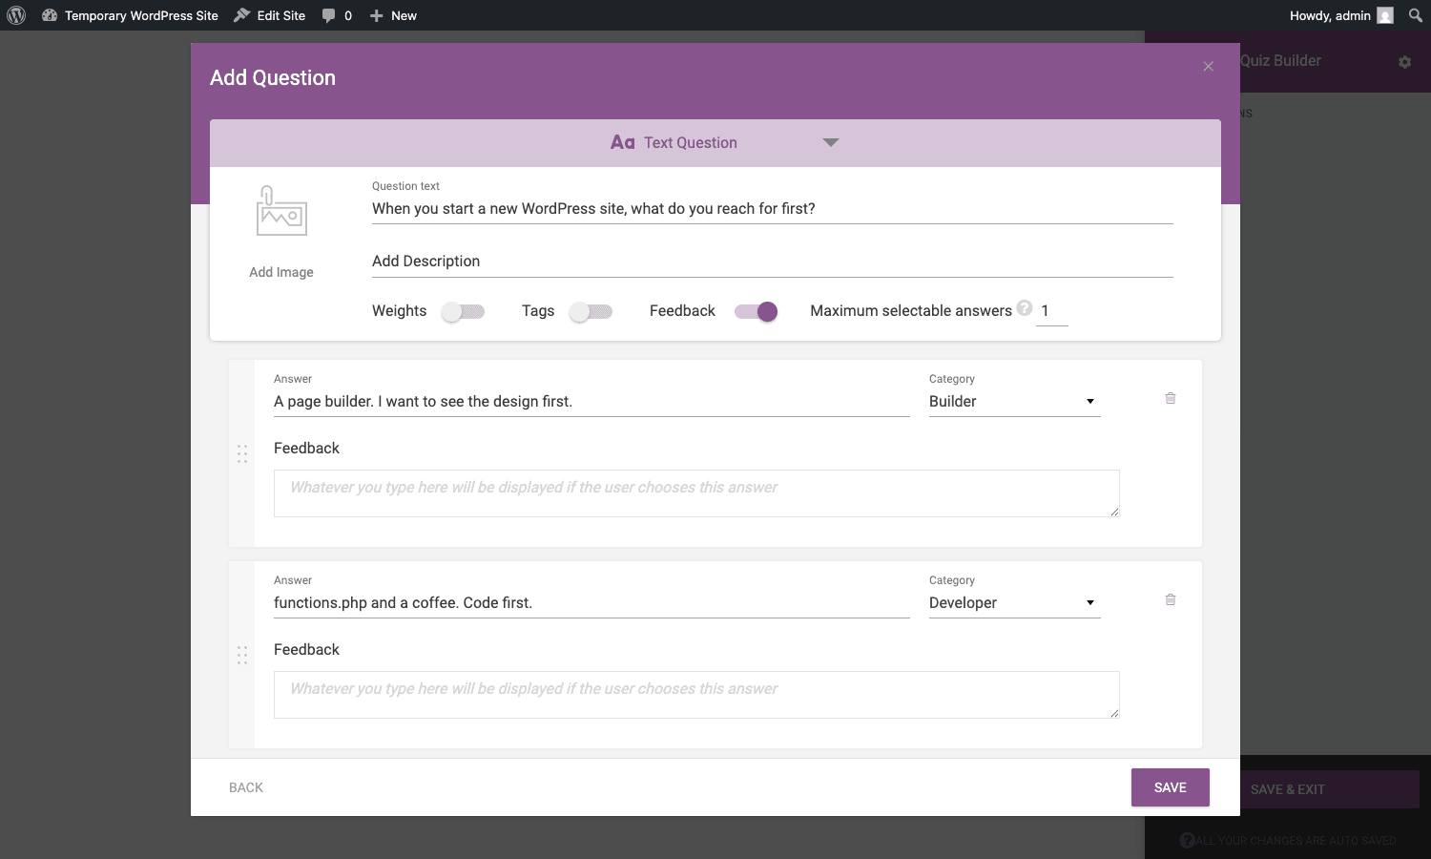Edit the maximum selectable answers value

(1052, 311)
